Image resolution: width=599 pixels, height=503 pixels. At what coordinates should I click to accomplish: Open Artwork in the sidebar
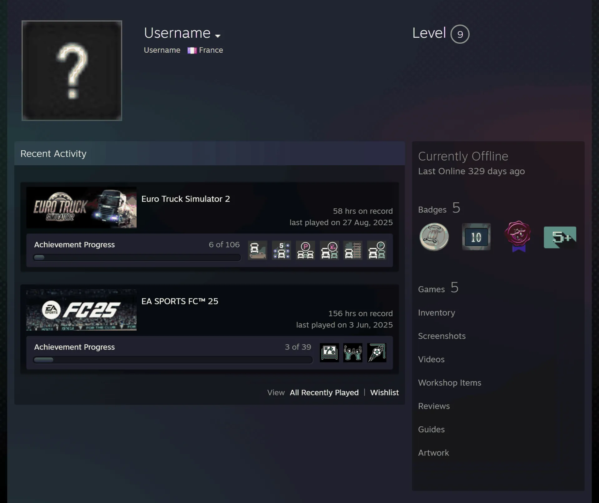click(x=434, y=453)
